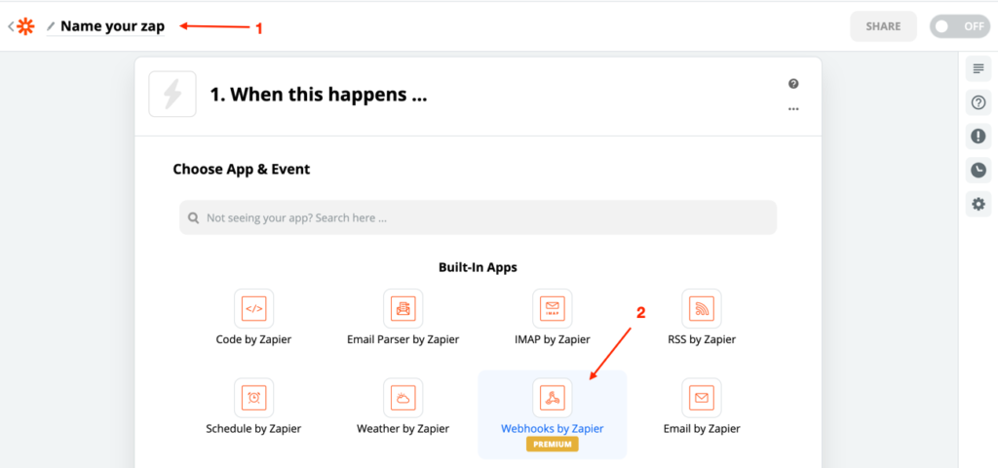Open the help question-mark icon in sidebar

979,101
